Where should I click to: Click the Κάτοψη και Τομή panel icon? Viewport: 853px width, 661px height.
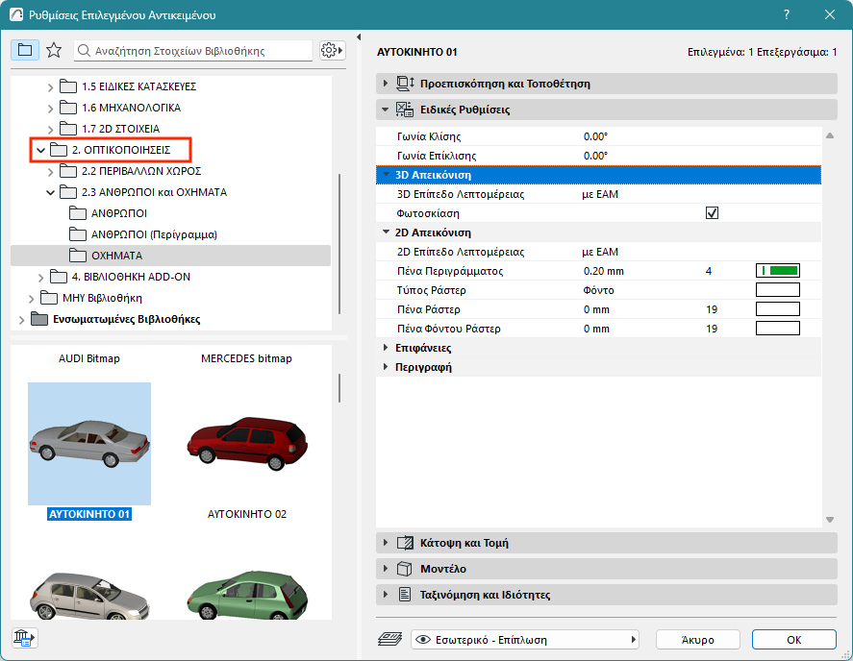point(405,543)
